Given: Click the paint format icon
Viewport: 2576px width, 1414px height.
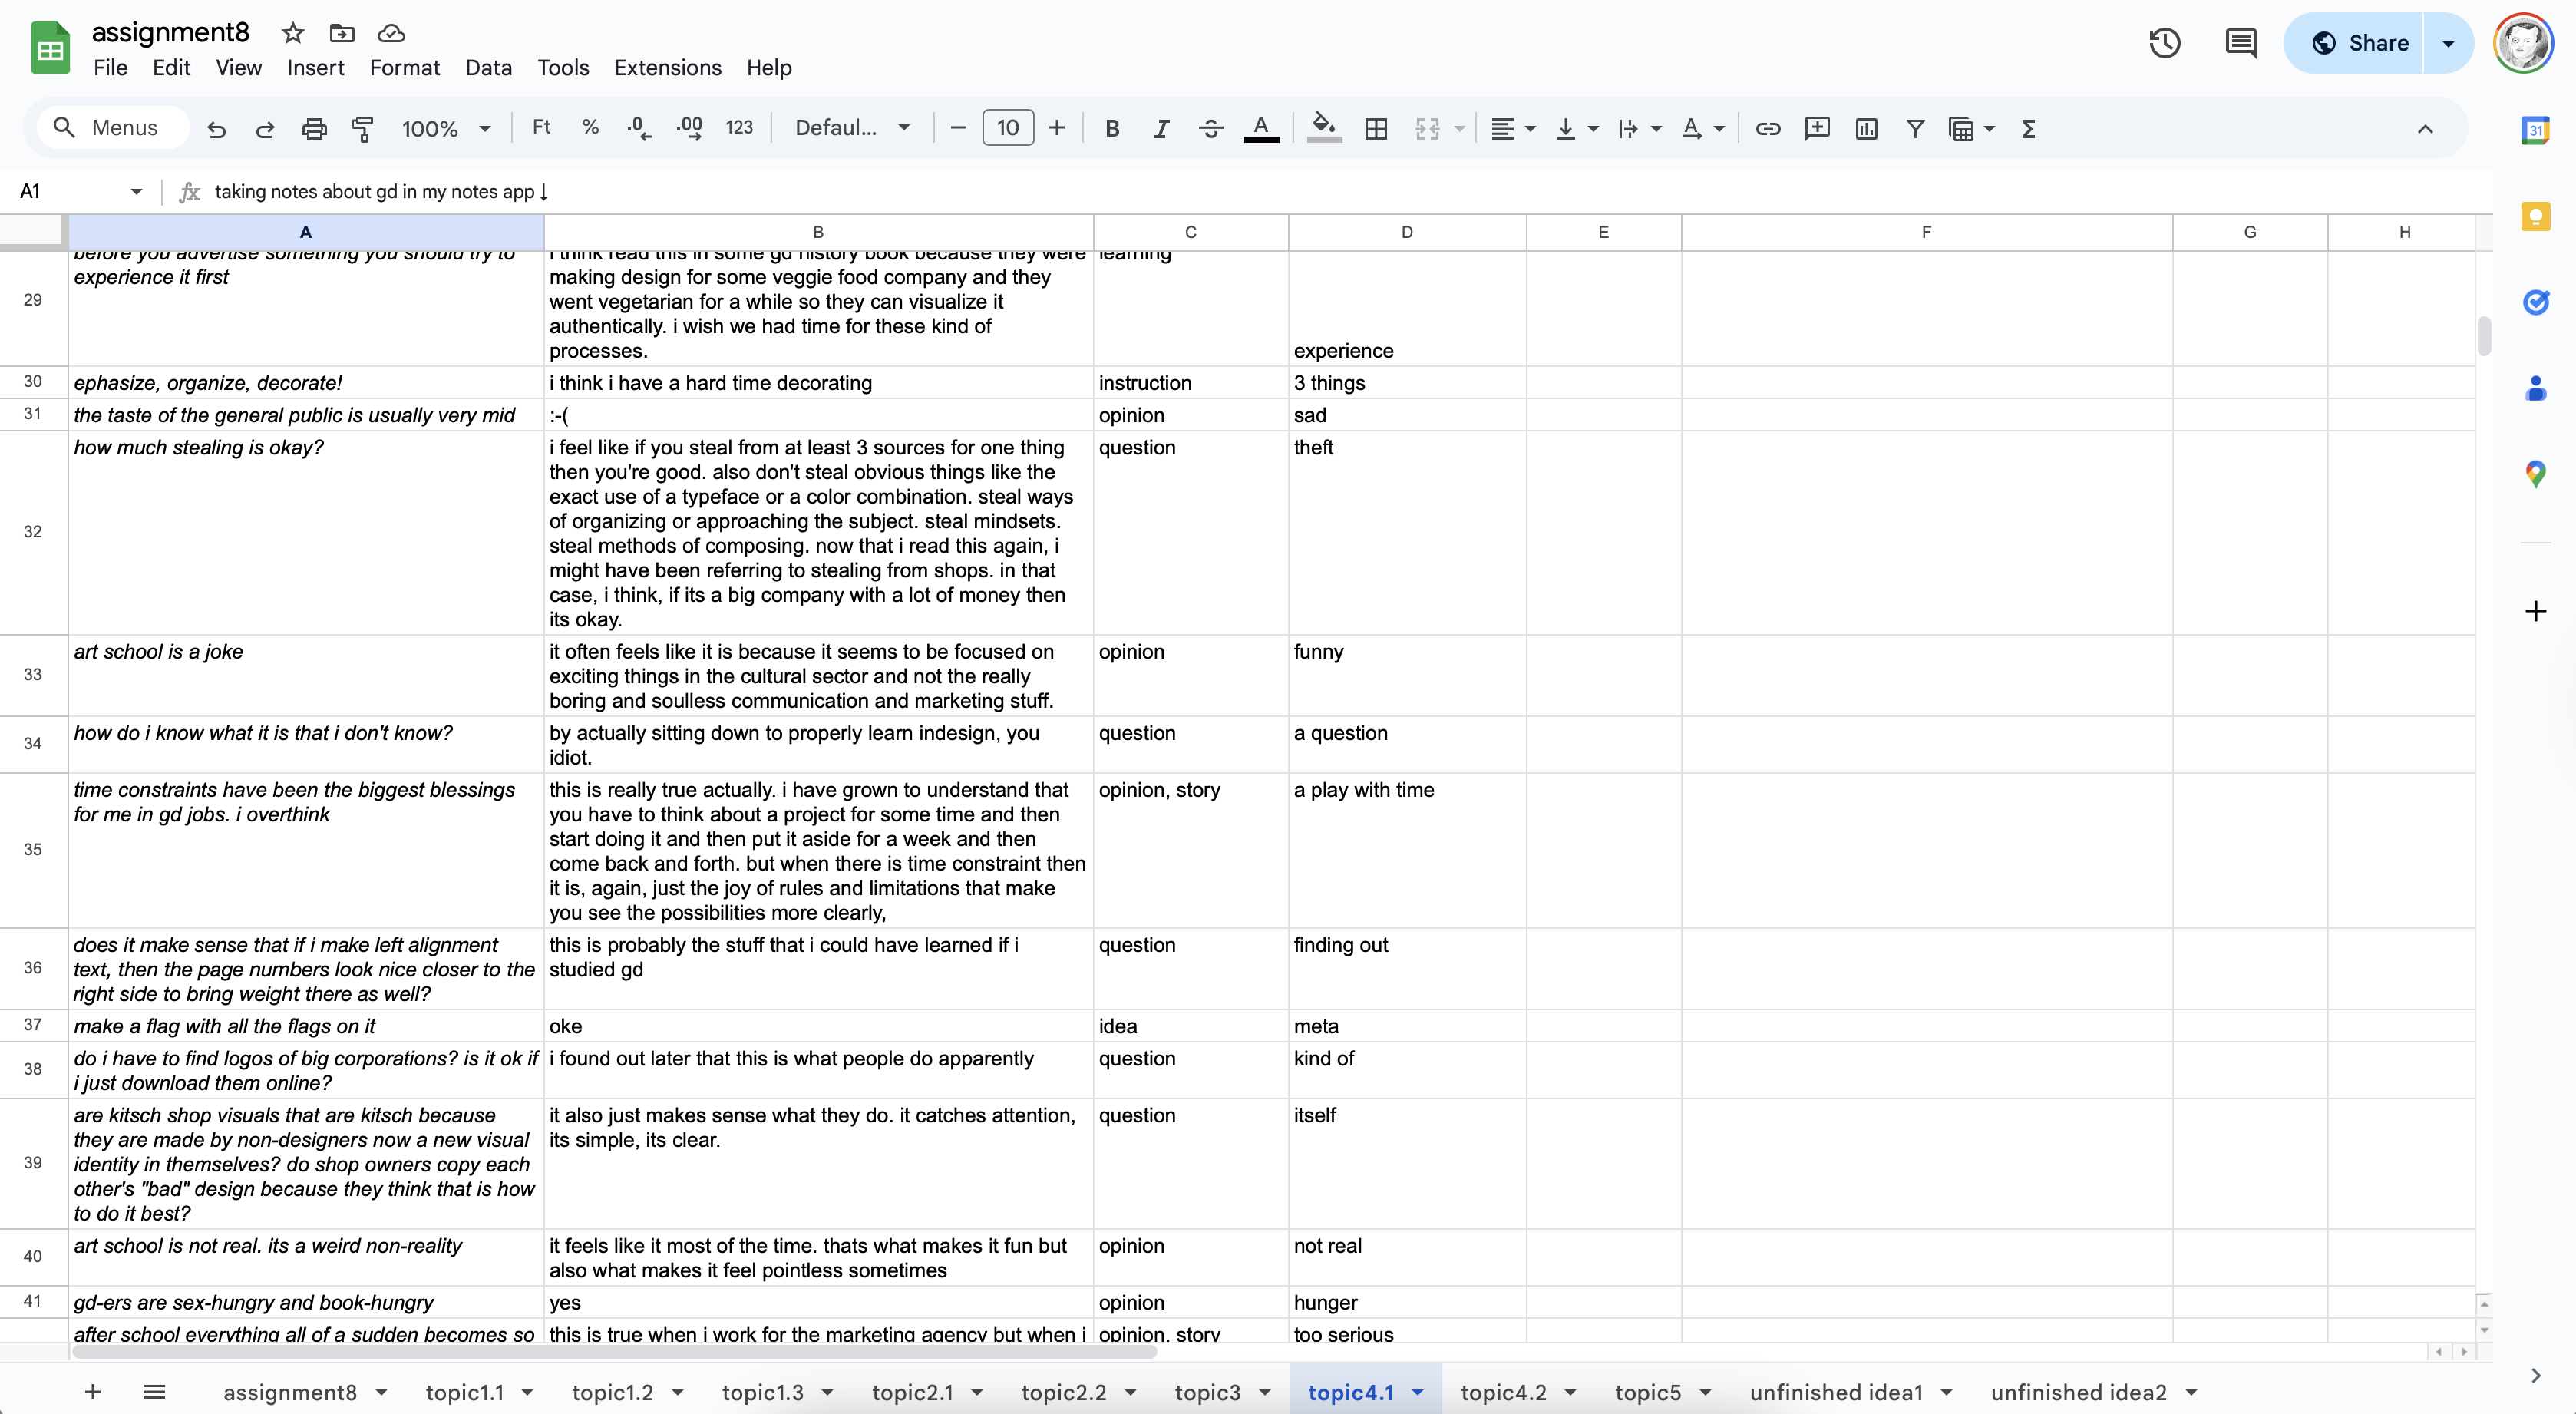Looking at the screenshot, I should pyautogui.click(x=362, y=128).
